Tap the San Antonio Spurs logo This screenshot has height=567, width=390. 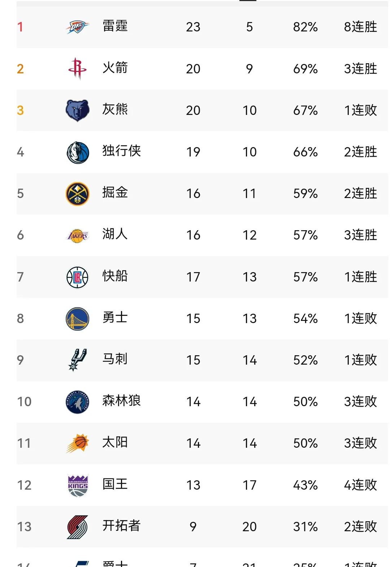pyautogui.click(x=77, y=360)
